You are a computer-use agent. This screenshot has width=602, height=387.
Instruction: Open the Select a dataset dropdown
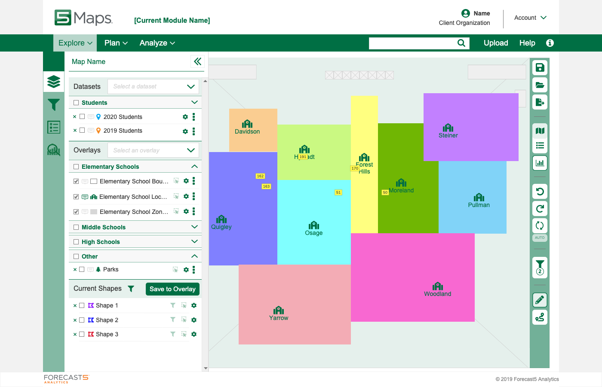153,87
